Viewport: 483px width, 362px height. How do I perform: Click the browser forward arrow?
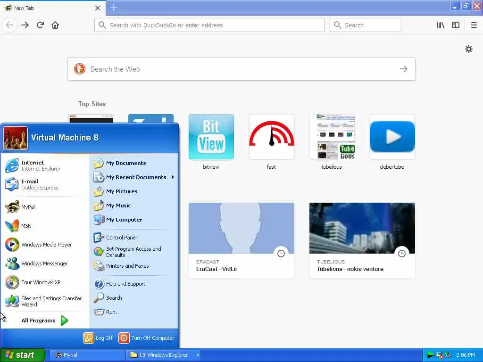tap(25, 25)
